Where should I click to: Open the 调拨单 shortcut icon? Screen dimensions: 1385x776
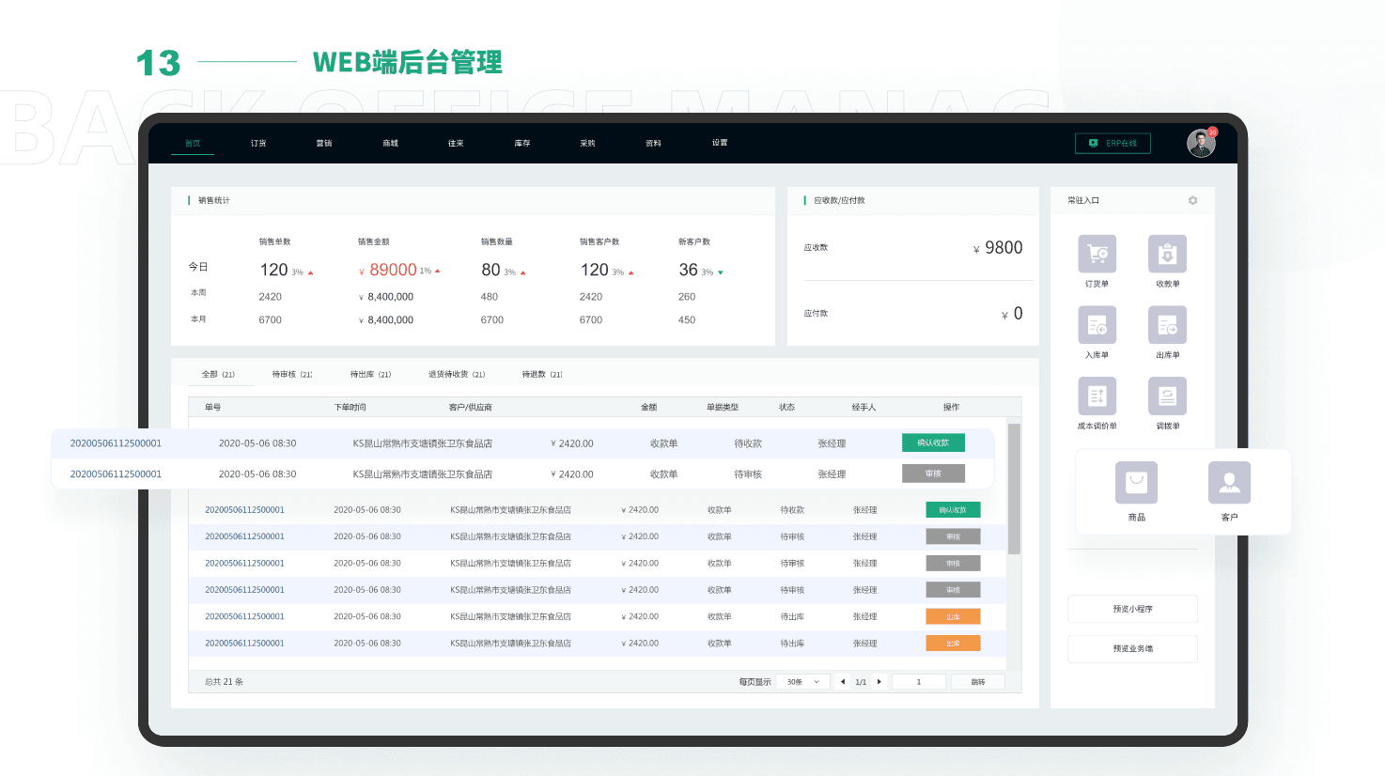click(1167, 396)
